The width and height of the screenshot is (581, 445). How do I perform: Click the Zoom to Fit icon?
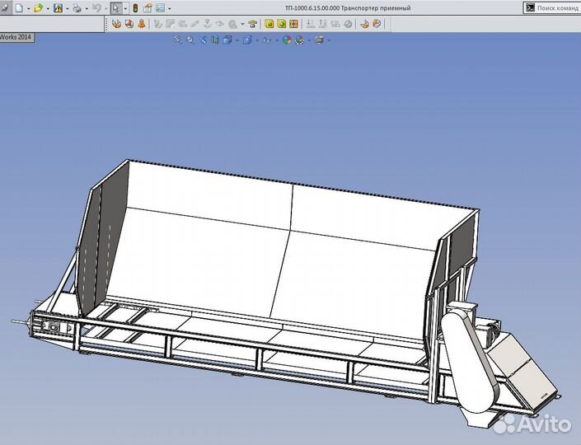click(177, 40)
